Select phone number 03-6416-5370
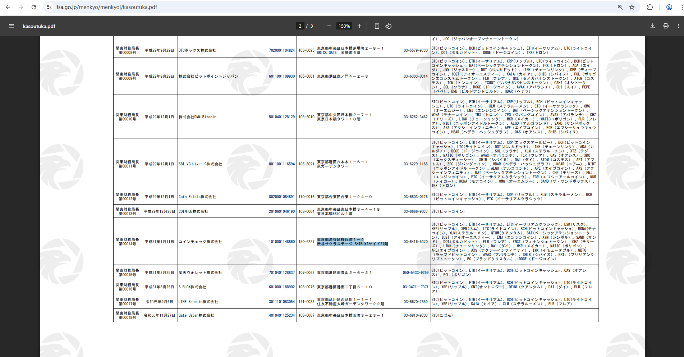This screenshot has width=684, height=357. 416,242
